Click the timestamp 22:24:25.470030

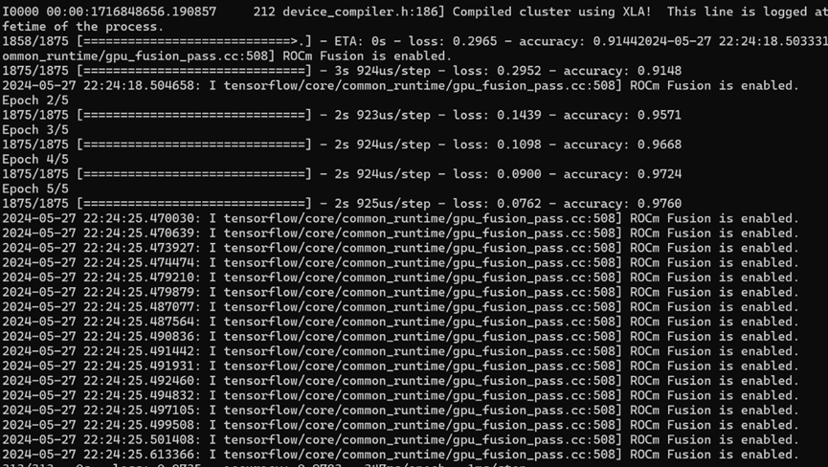tap(142, 218)
